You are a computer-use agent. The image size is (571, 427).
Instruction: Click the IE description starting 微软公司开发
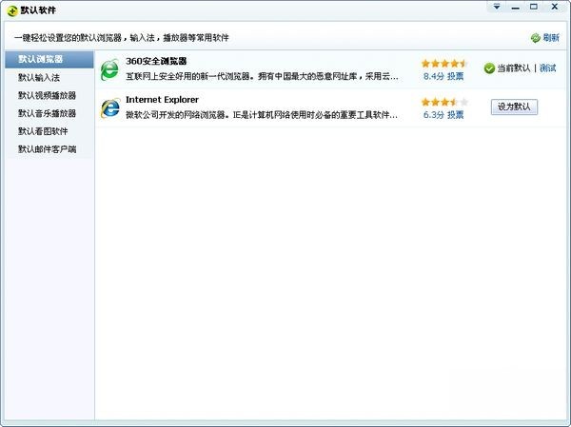click(x=262, y=115)
